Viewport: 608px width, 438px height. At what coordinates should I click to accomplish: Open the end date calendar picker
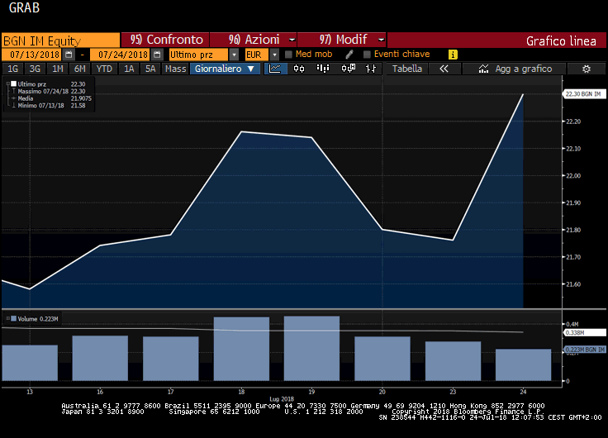(156, 55)
